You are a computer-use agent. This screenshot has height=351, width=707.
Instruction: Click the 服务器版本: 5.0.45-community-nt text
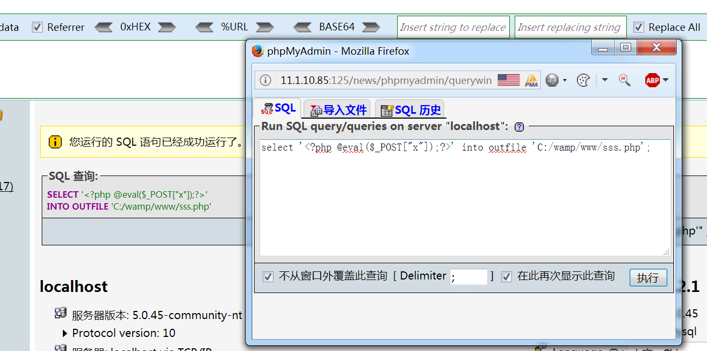tap(157, 315)
